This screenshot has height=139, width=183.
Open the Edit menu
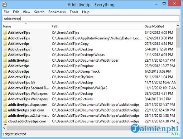pos(16,12)
